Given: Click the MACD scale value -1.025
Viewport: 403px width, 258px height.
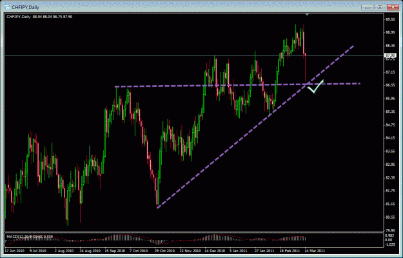Looking at the screenshot, I should [x=389, y=244].
